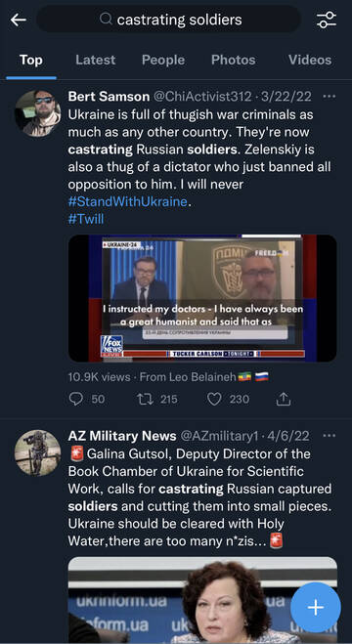
Task: Switch to the Latest tab
Action: (95, 60)
